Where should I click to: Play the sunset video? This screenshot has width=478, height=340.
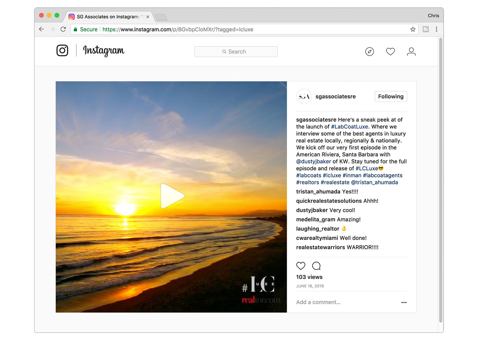[172, 196]
